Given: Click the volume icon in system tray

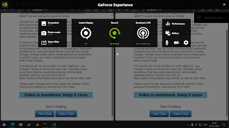Looking at the screenshot, I should pyautogui.click(x=196, y=125).
